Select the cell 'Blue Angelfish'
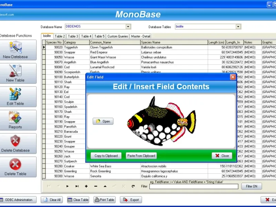The width and height of the screenshot is (276, 207). pos(115,62)
